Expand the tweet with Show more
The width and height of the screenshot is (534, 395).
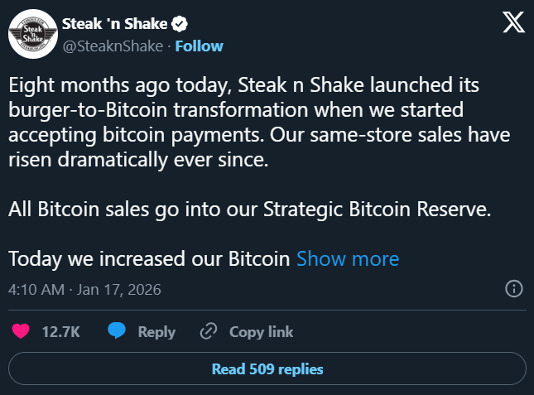[x=348, y=259]
